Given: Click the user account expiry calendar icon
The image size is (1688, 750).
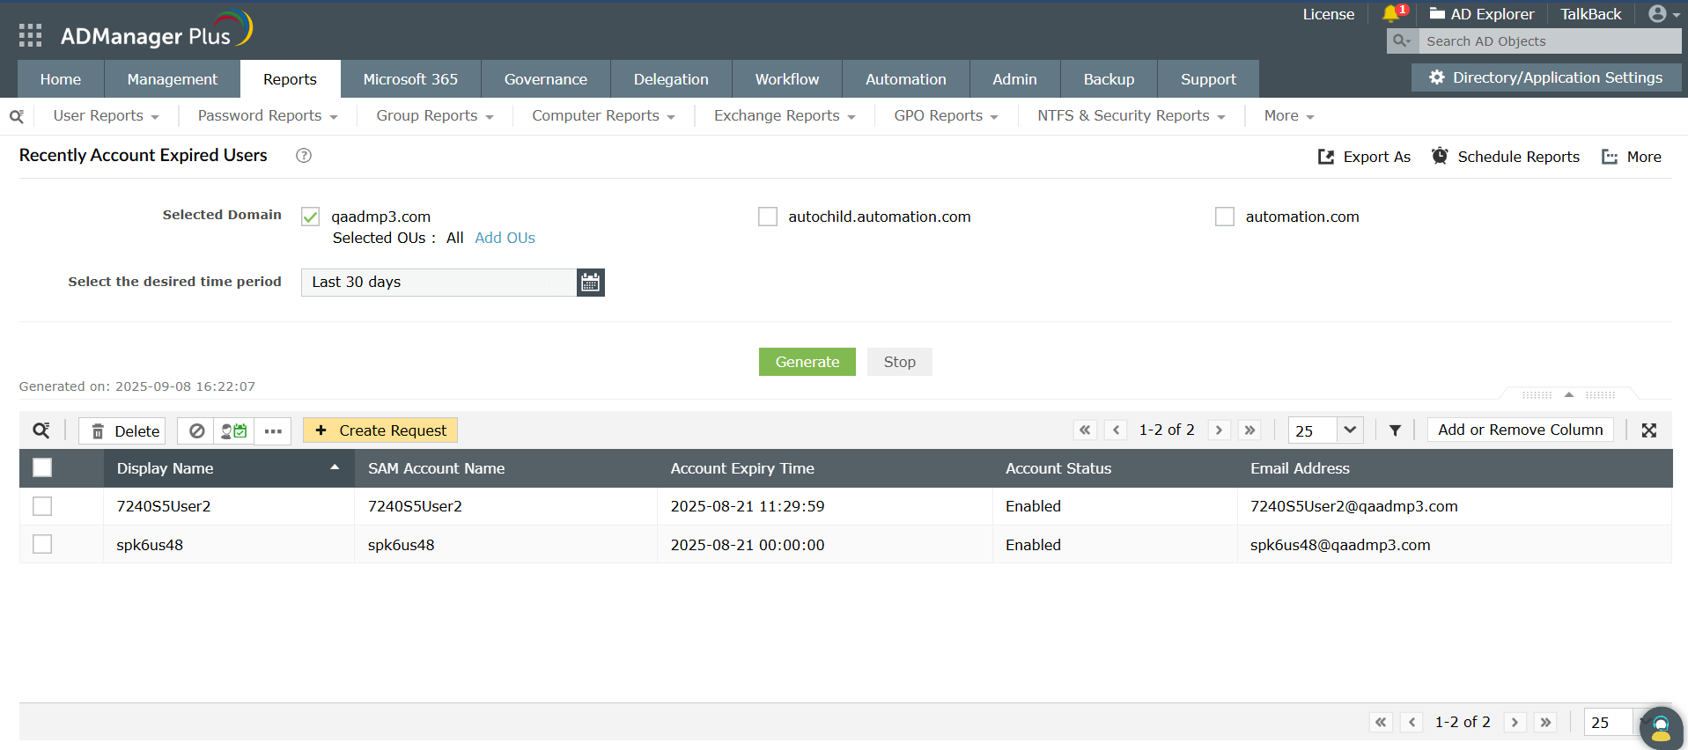Looking at the screenshot, I should coord(234,430).
